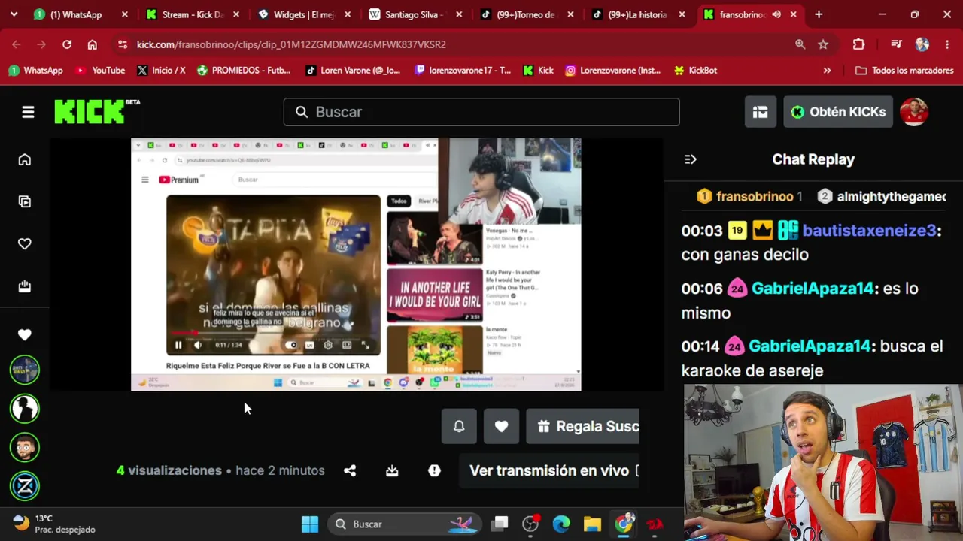
Task: Report the clip with the exclamation icon
Action: coord(434,470)
